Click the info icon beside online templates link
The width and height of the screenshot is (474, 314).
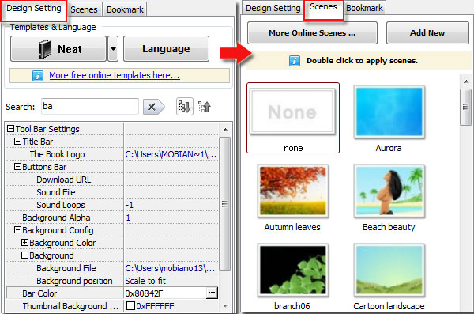[38, 75]
